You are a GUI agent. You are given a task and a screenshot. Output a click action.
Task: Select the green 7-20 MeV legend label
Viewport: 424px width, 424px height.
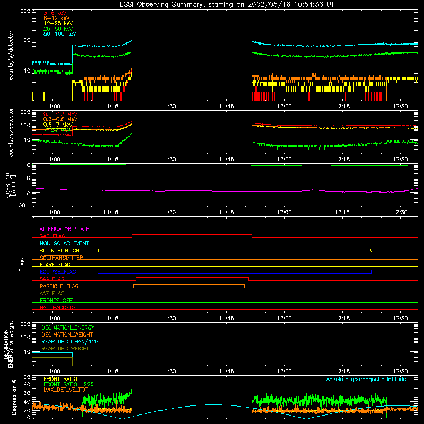[x=57, y=130]
